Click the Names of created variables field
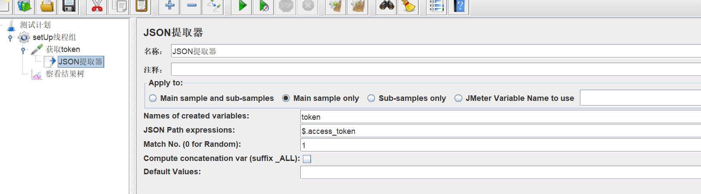The image size is (701, 194). tap(500, 117)
